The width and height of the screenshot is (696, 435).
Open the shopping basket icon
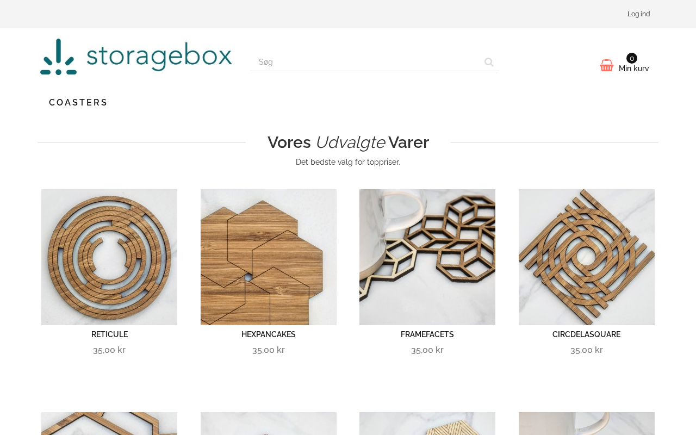point(607,65)
